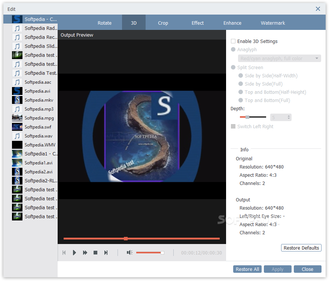Select the Softpedia.mpg file name

39,118
